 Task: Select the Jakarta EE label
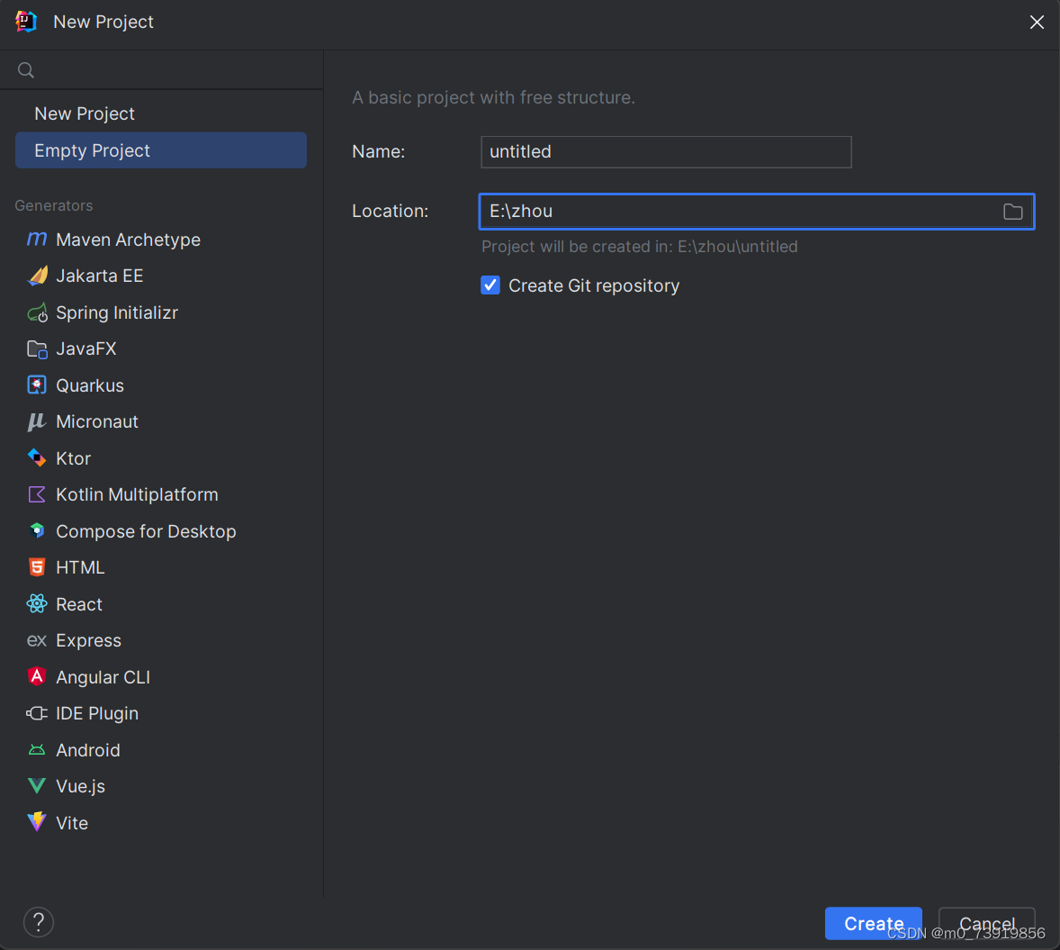(x=100, y=276)
